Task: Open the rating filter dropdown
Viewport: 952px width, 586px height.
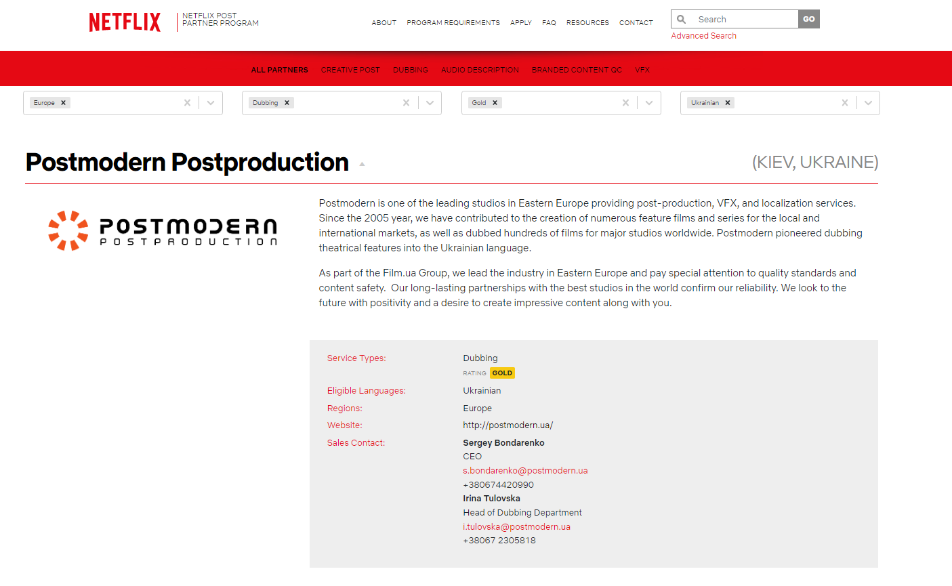Action: point(649,103)
